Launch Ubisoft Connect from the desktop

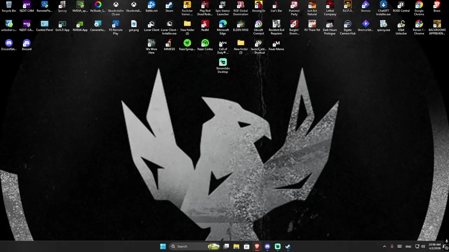point(259,28)
